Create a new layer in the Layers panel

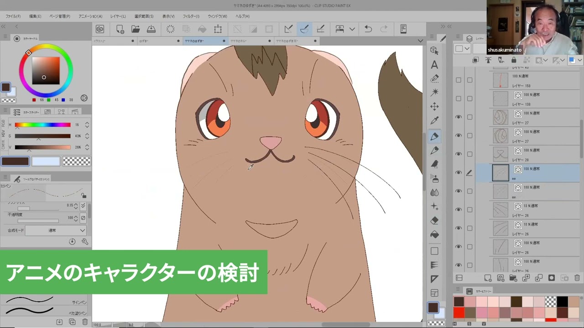(x=488, y=278)
